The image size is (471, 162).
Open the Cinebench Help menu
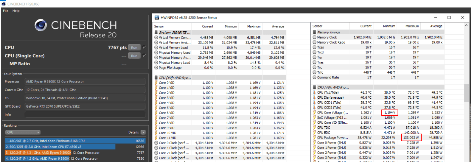(16, 11)
